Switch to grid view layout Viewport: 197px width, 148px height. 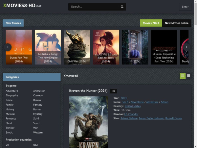tap(188, 76)
